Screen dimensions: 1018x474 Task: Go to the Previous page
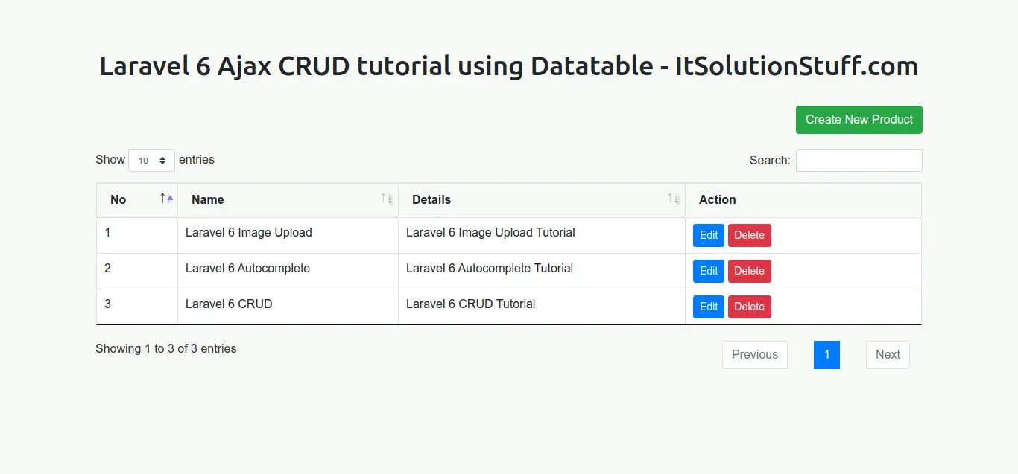[754, 355]
